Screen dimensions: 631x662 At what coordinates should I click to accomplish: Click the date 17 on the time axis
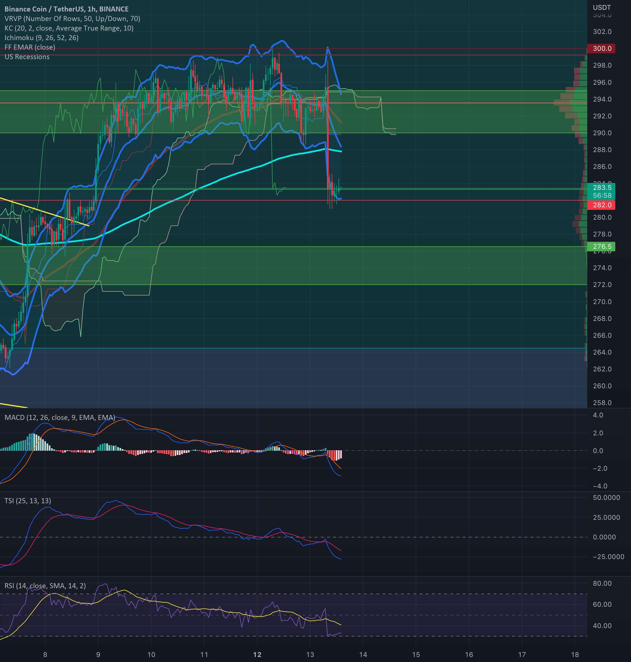(522, 655)
